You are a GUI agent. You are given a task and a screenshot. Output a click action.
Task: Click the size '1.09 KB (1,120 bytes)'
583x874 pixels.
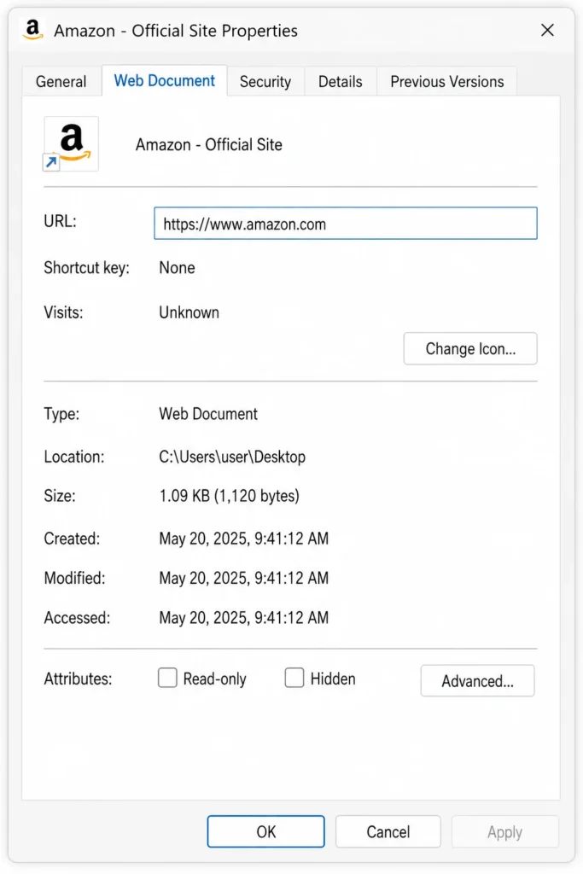230,496
